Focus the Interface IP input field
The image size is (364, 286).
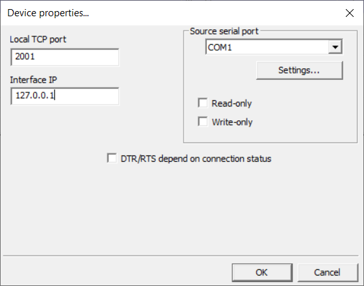coord(65,96)
